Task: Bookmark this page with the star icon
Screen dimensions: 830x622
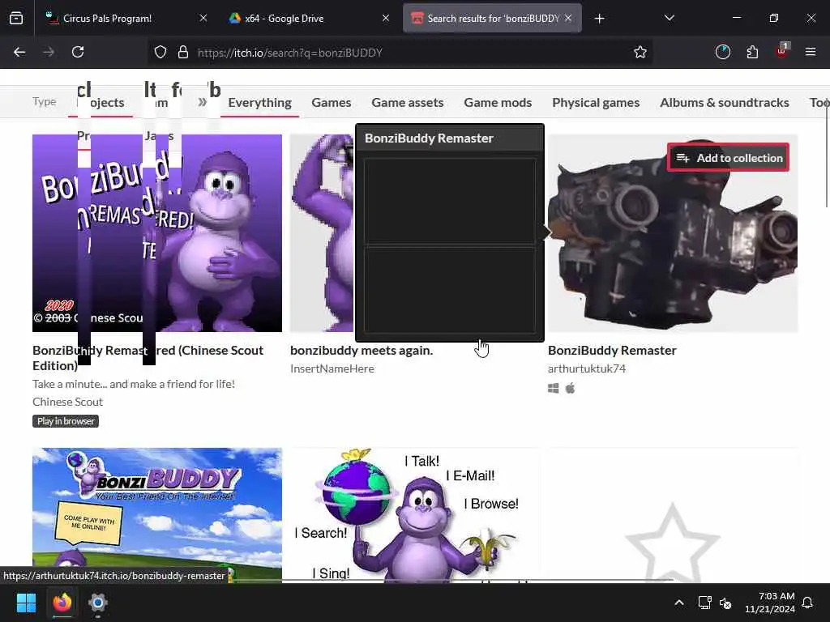Action: [640, 52]
